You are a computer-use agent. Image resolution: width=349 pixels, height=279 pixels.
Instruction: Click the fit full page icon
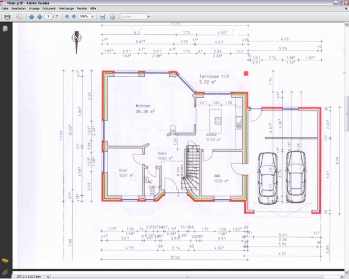click(112, 17)
